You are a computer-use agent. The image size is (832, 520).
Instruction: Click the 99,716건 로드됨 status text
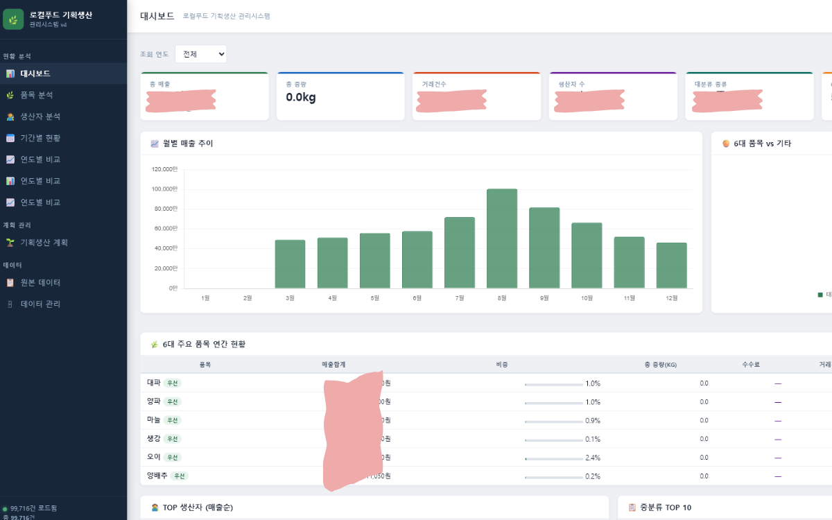click(x=33, y=509)
